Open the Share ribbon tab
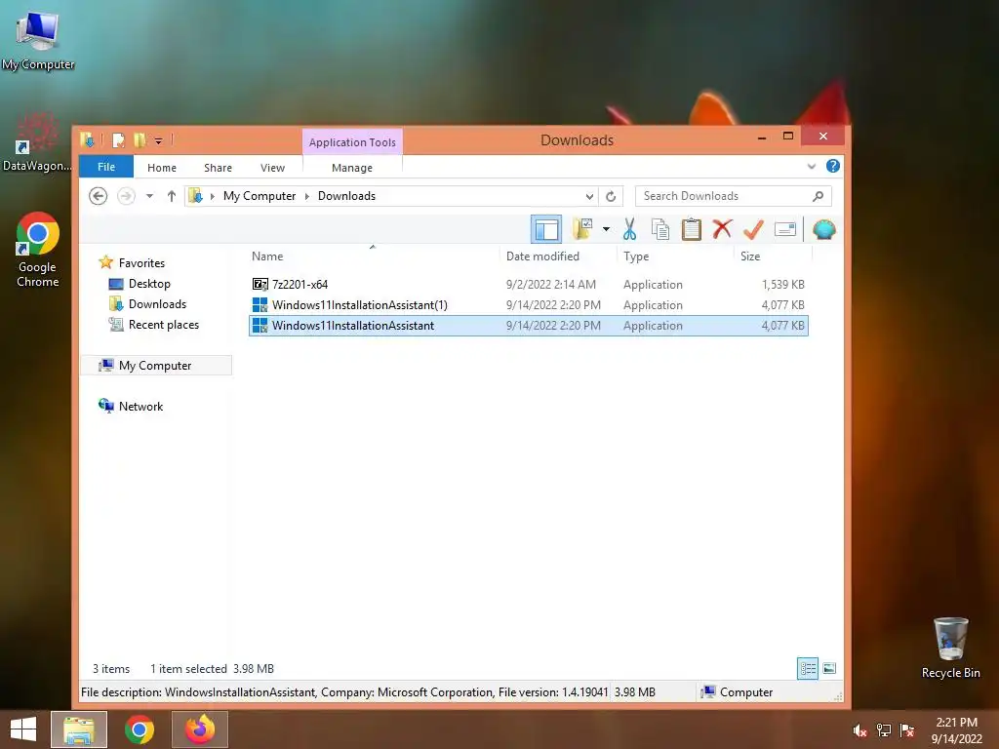 [218, 168]
